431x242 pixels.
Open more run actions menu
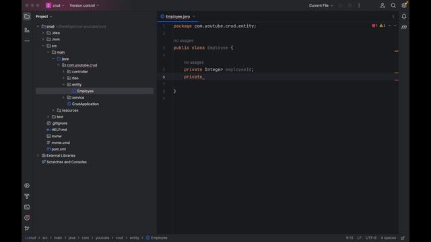click(x=359, y=5)
